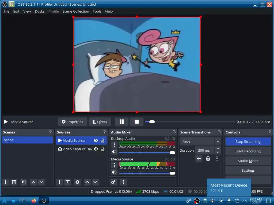The height and width of the screenshot is (205, 274).
Task: Open the Scene Collection menu
Action: coord(76,11)
